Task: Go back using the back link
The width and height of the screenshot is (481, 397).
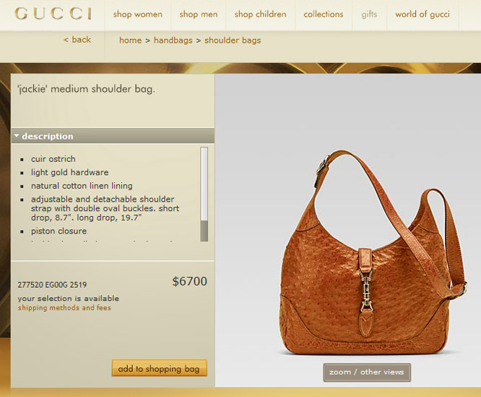Action: (77, 40)
